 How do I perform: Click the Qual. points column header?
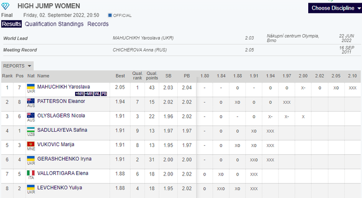152,76
